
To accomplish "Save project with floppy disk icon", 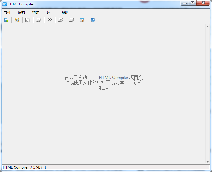I will point(28,20).
